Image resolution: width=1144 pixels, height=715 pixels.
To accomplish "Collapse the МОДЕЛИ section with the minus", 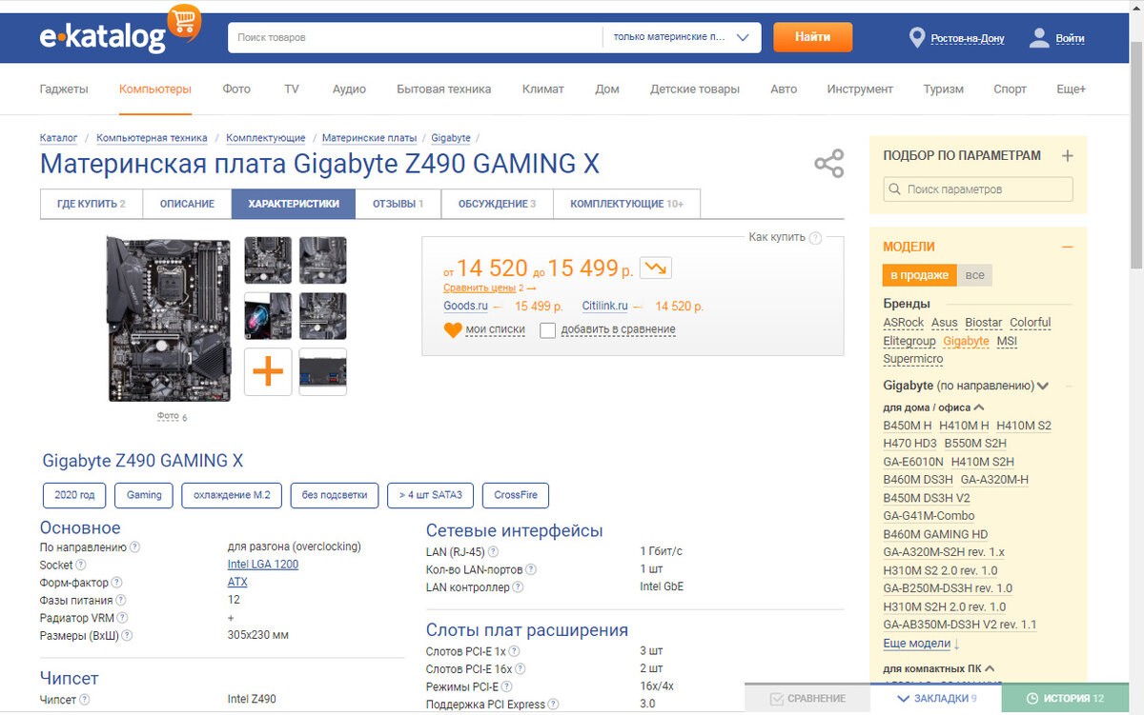I will [1067, 247].
